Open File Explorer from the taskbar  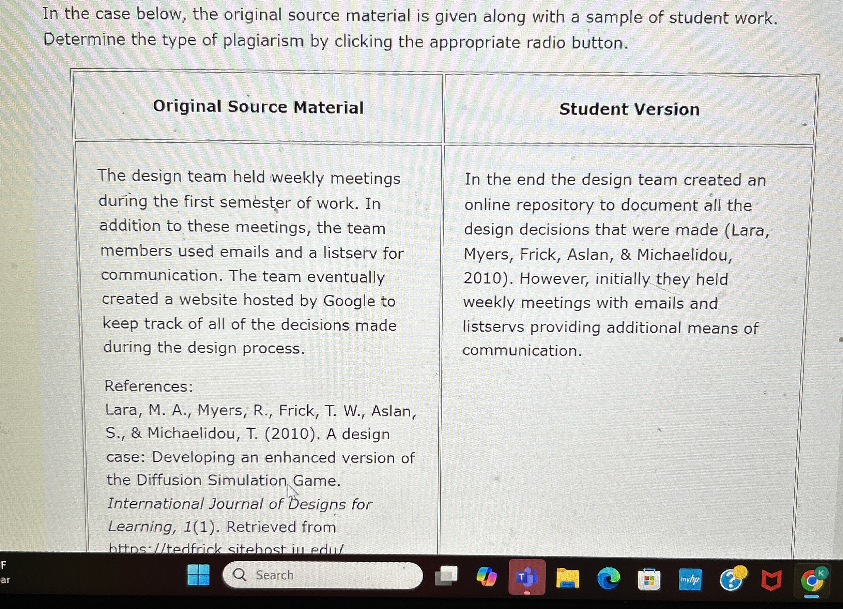(x=568, y=577)
